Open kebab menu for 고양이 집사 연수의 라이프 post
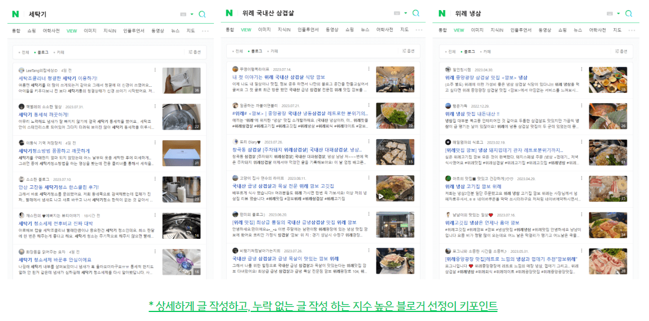 click(369, 177)
